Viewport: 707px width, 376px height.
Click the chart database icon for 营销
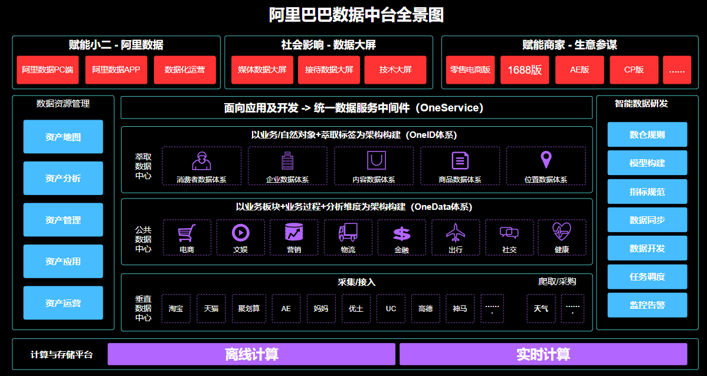tap(294, 232)
